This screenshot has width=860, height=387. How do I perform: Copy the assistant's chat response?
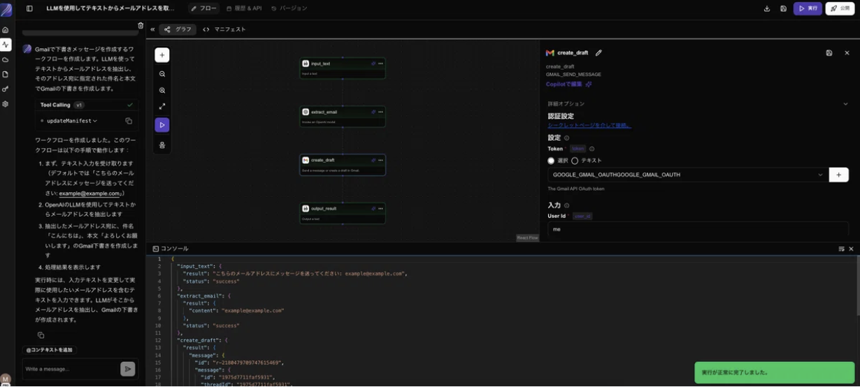coord(41,335)
